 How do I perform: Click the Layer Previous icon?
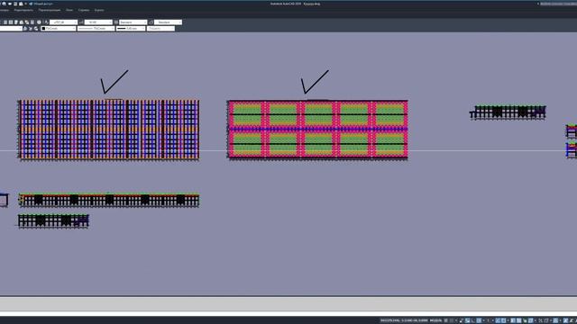click(x=31, y=28)
